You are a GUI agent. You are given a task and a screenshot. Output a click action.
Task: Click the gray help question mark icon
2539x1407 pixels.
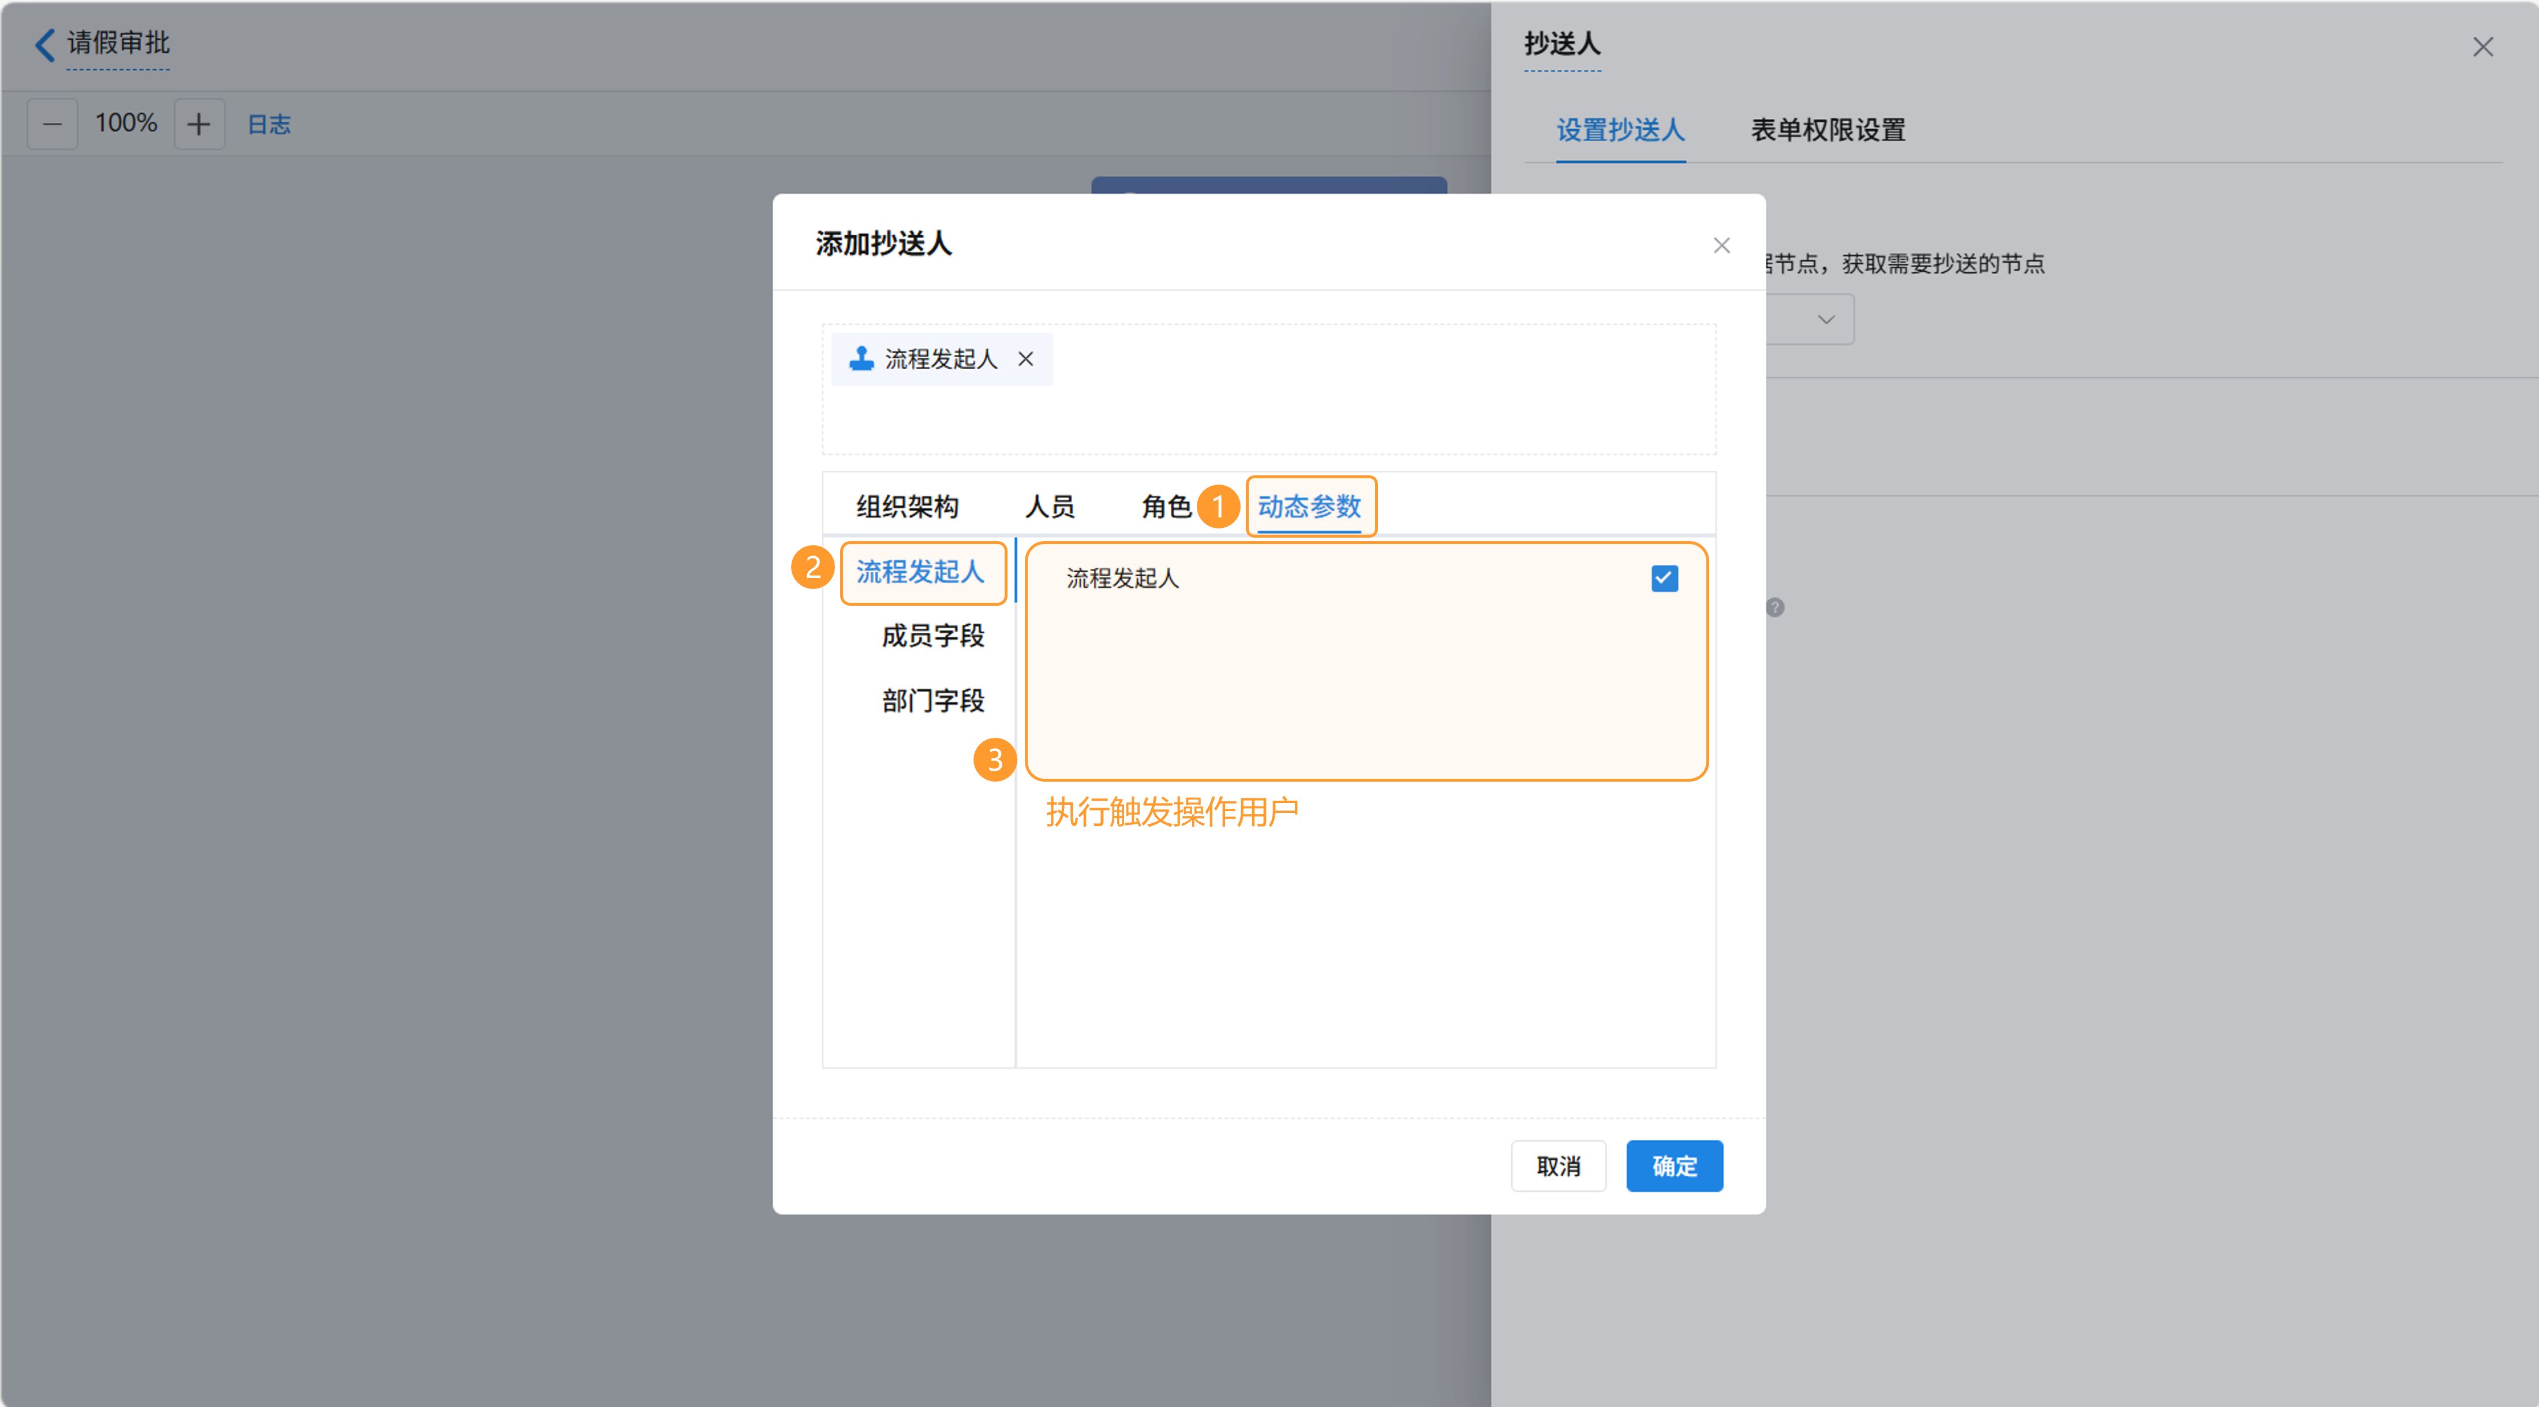(1775, 607)
